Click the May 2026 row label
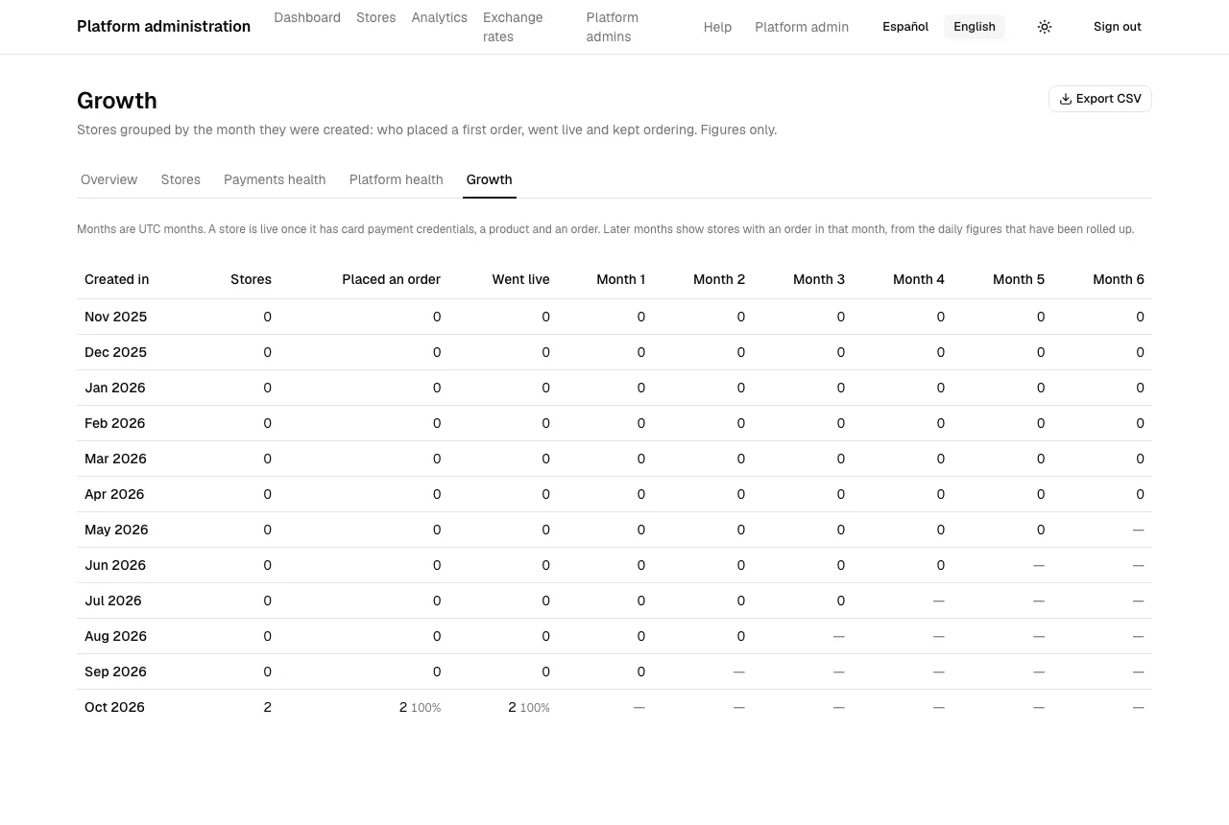The width and height of the screenshot is (1229, 825). click(116, 530)
